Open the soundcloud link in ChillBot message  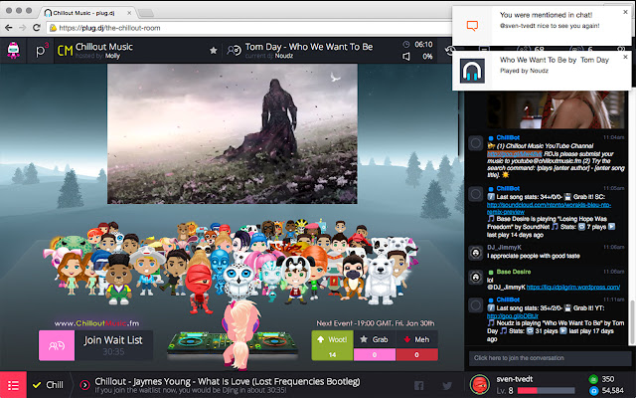pyautogui.click(x=550, y=208)
